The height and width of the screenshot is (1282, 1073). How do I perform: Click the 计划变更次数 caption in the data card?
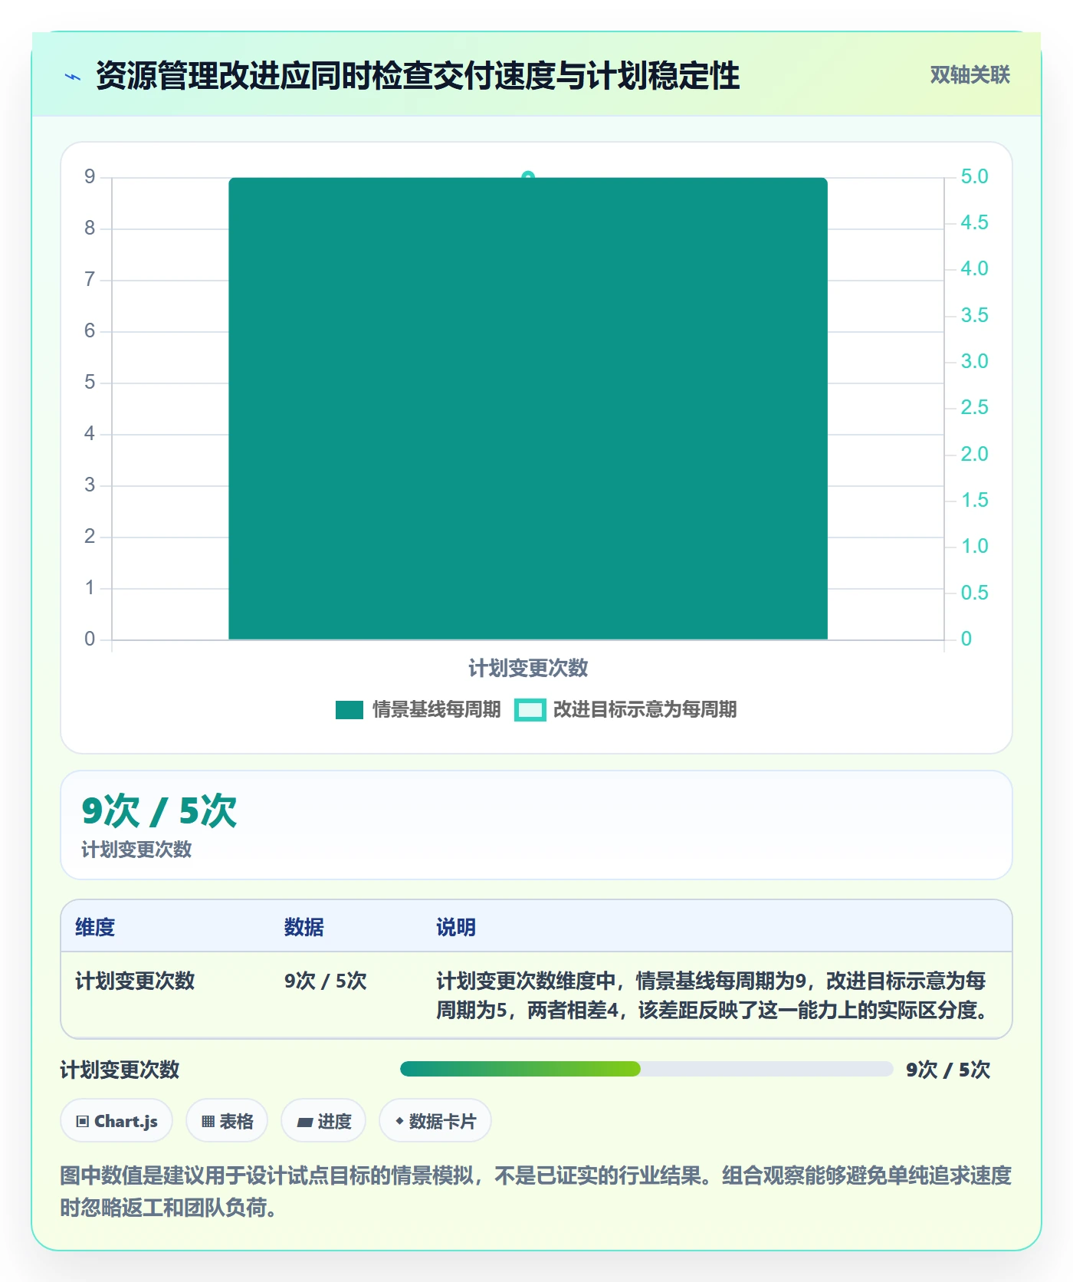[136, 850]
